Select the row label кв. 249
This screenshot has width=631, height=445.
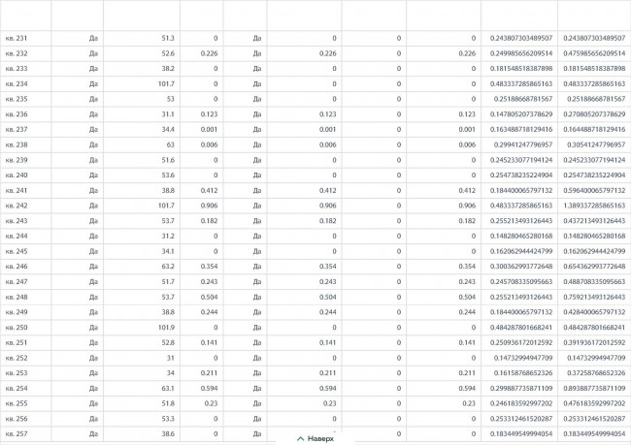17,312
